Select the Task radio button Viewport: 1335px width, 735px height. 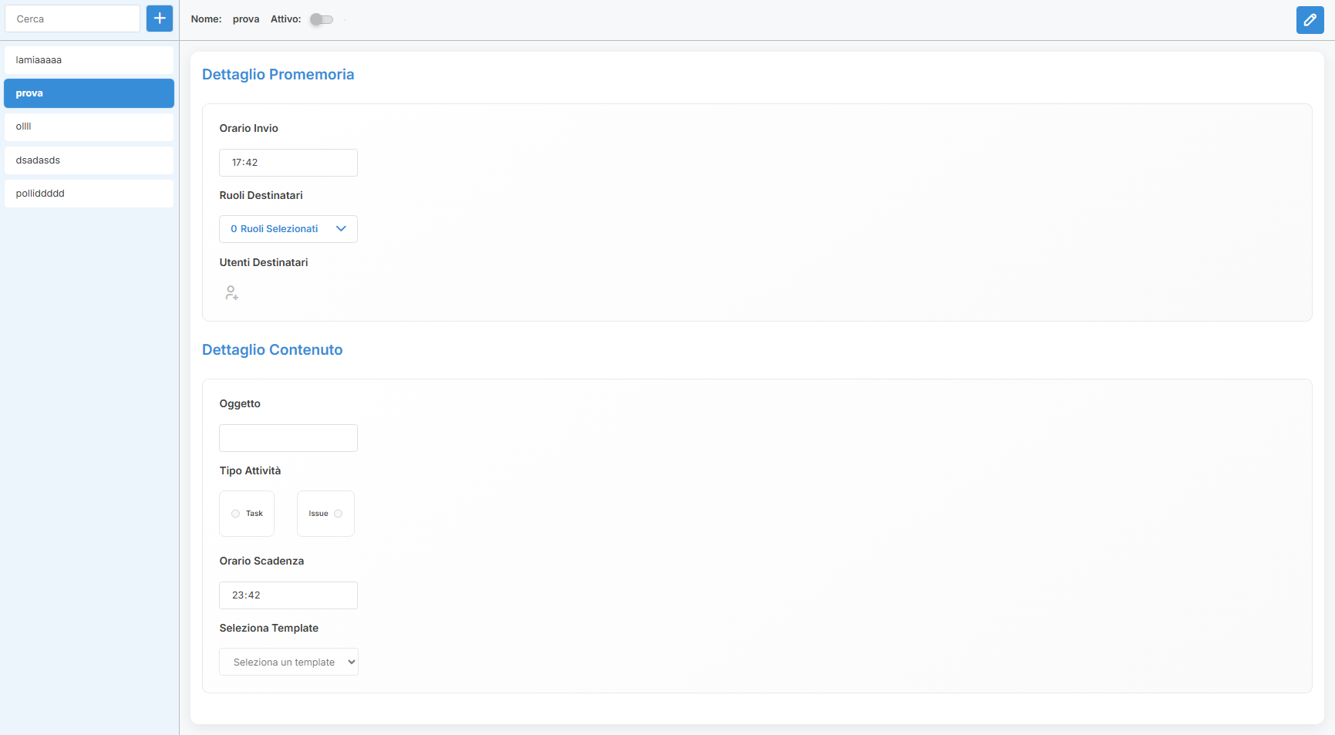[x=236, y=514]
